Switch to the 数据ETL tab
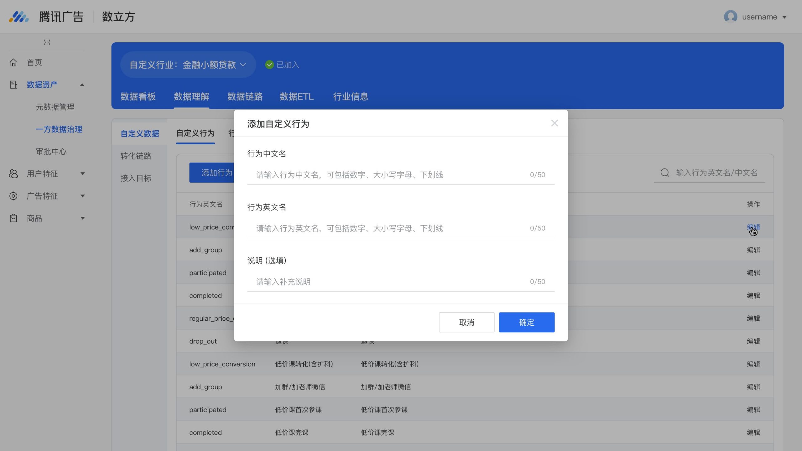The image size is (802, 451). (x=297, y=96)
